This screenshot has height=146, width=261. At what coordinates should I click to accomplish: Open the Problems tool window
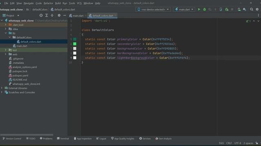point(46,139)
